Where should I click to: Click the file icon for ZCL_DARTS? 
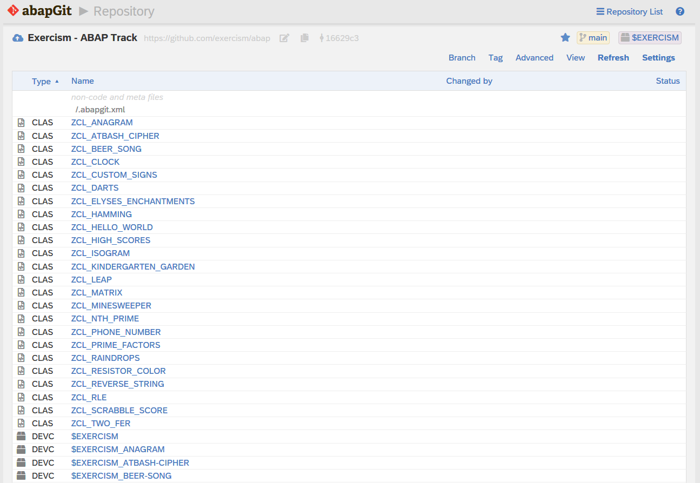21,188
